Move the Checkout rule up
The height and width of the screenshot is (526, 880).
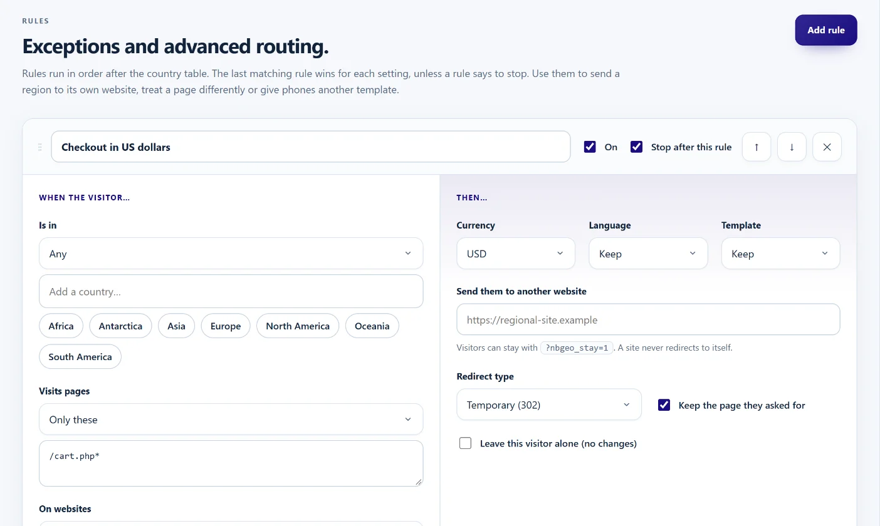coord(757,147)
